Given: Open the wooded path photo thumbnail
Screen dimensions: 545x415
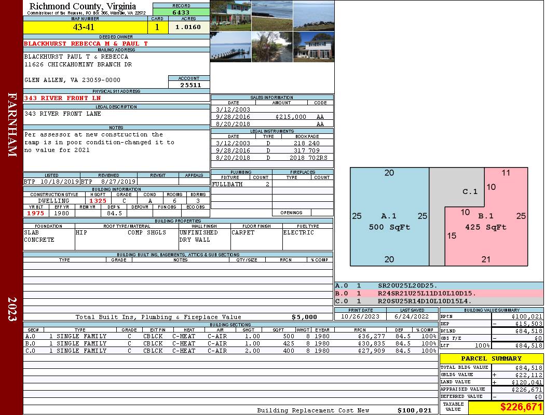Looking at the screenshot, I should tap(272, 47).
